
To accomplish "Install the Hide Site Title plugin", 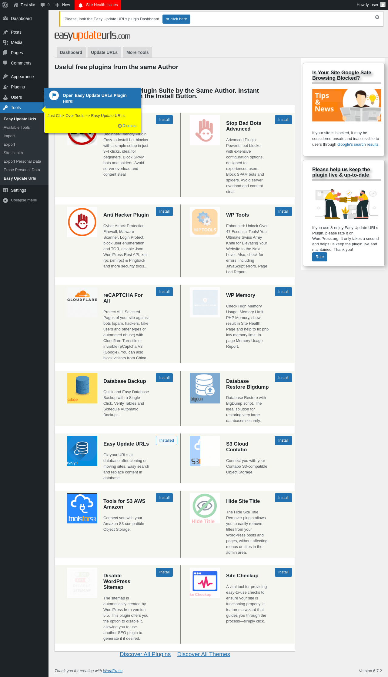I will click(283, 498).
